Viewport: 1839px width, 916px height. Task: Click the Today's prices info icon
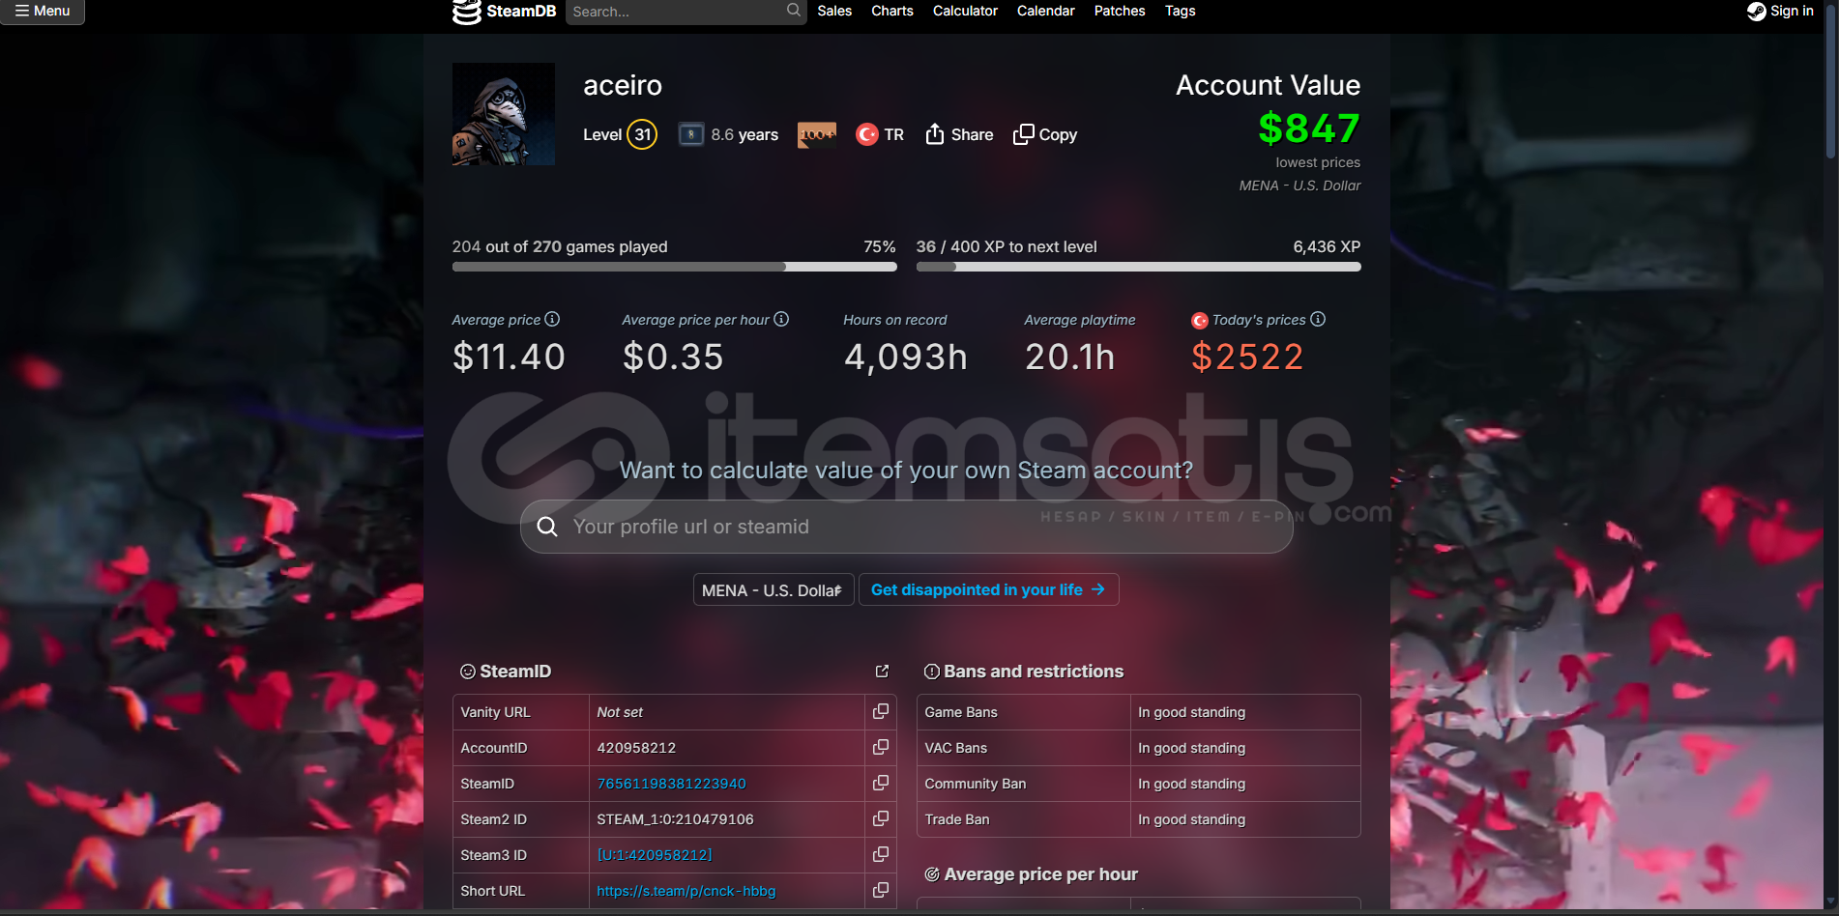(1318, 319)
